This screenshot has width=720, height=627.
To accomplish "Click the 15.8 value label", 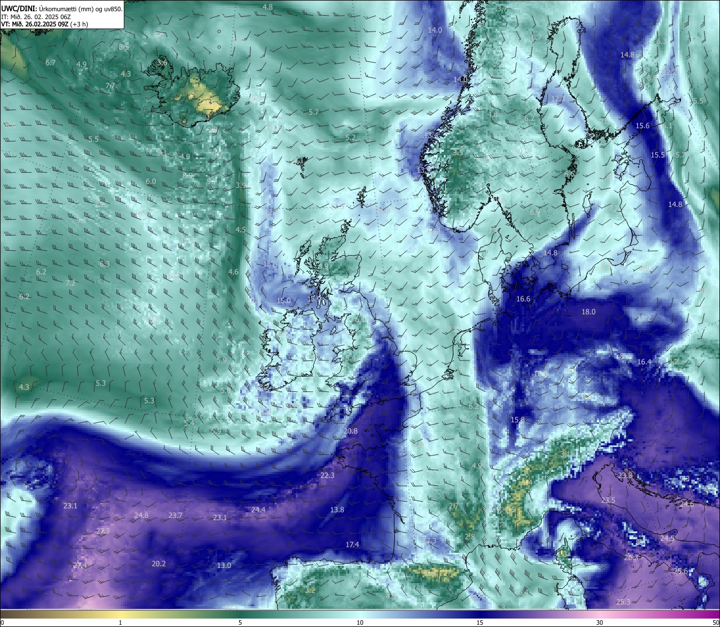I will point(517,419).
